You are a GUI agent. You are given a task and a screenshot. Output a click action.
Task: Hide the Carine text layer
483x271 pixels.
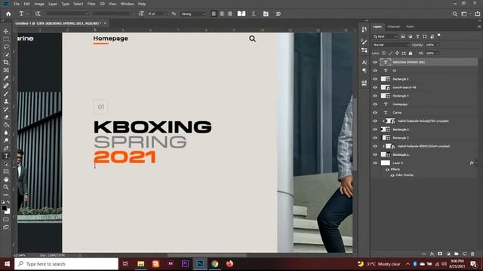[375, 112]
